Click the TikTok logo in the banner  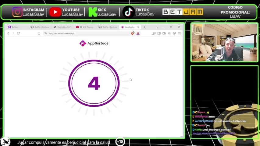click(x=129, y=12)
